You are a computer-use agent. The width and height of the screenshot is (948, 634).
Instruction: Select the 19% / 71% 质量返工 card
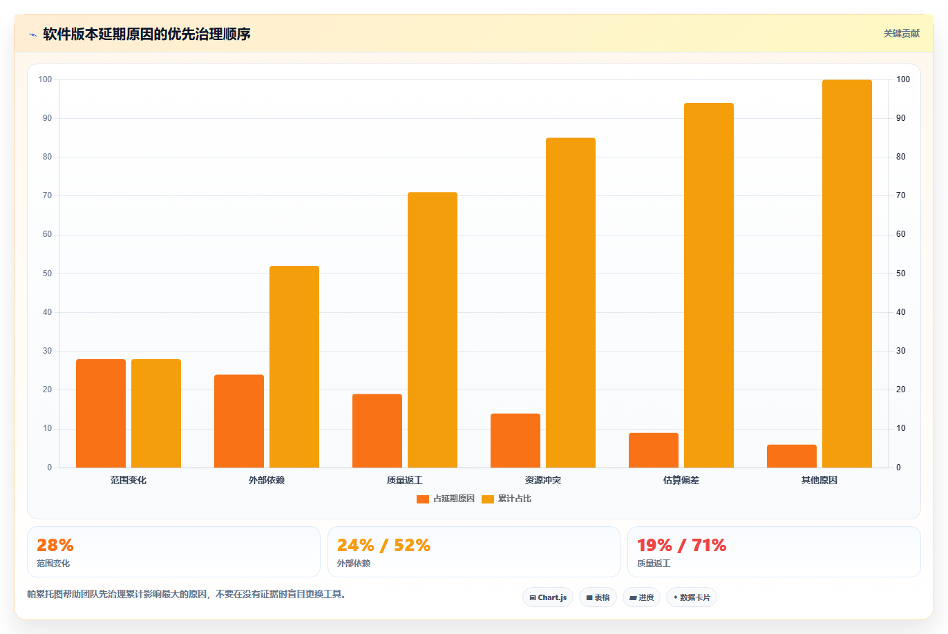click(774, 552)
